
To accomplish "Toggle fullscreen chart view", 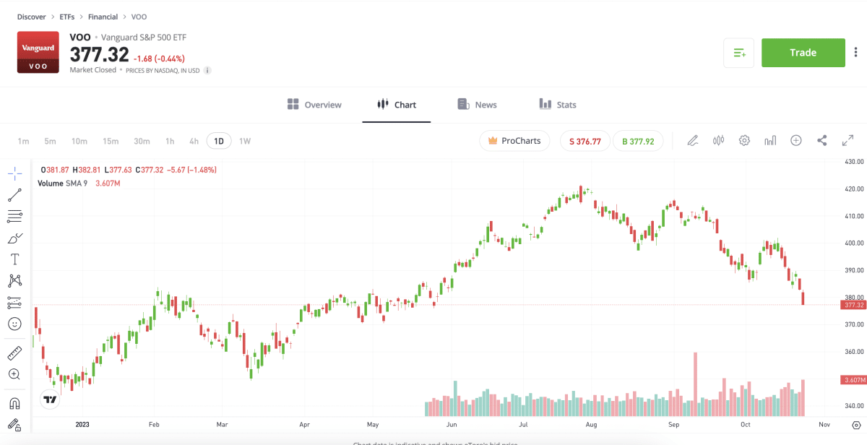I will tap(847, 140).
